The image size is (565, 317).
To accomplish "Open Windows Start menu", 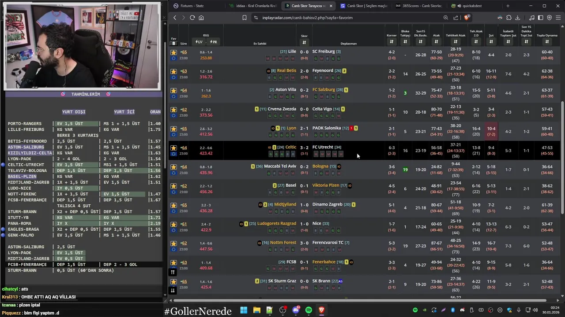I will click(244, 310).
